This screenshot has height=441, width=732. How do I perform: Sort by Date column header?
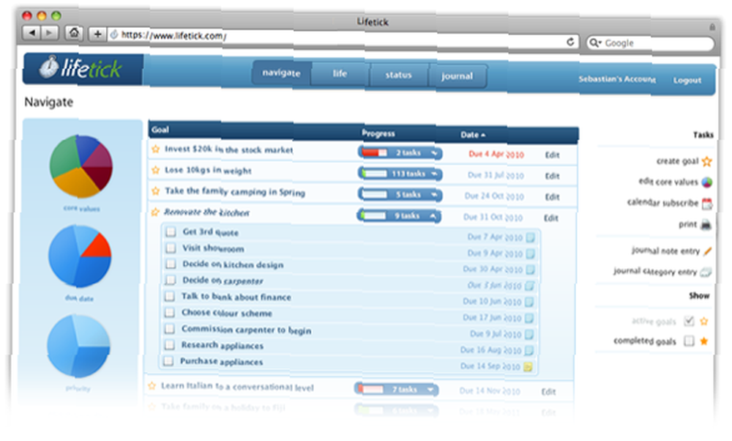[x=473, y=135]
